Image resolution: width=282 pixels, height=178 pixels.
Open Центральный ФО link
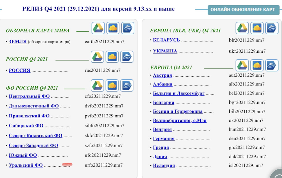[x=29, y=96]
